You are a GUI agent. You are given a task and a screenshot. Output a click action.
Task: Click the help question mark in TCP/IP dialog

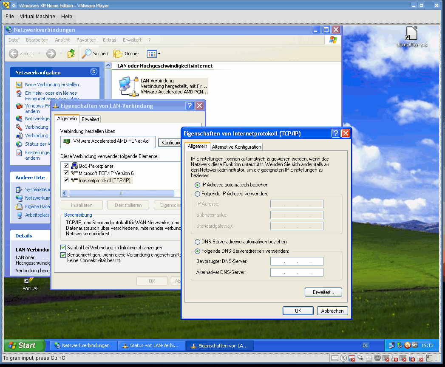tap(336, 133)
